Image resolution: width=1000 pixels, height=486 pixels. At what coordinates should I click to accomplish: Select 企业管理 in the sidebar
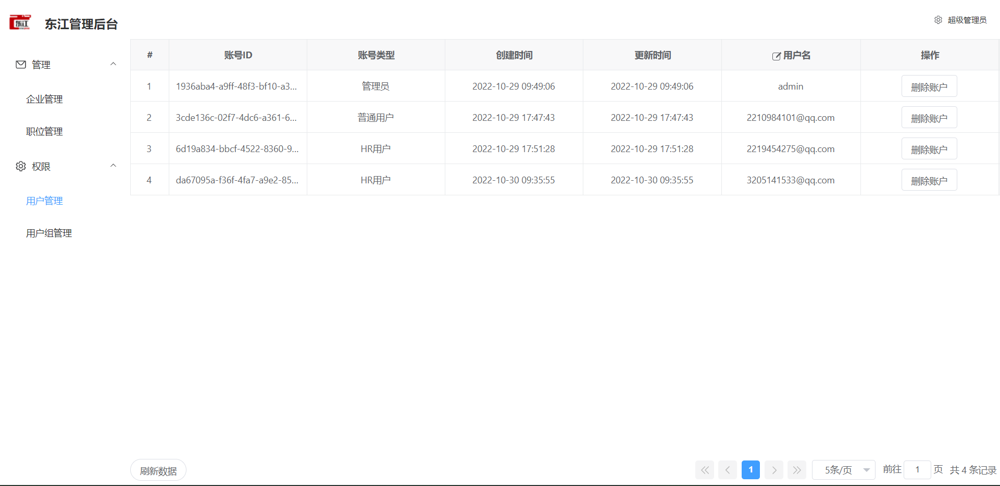point(45,99)
